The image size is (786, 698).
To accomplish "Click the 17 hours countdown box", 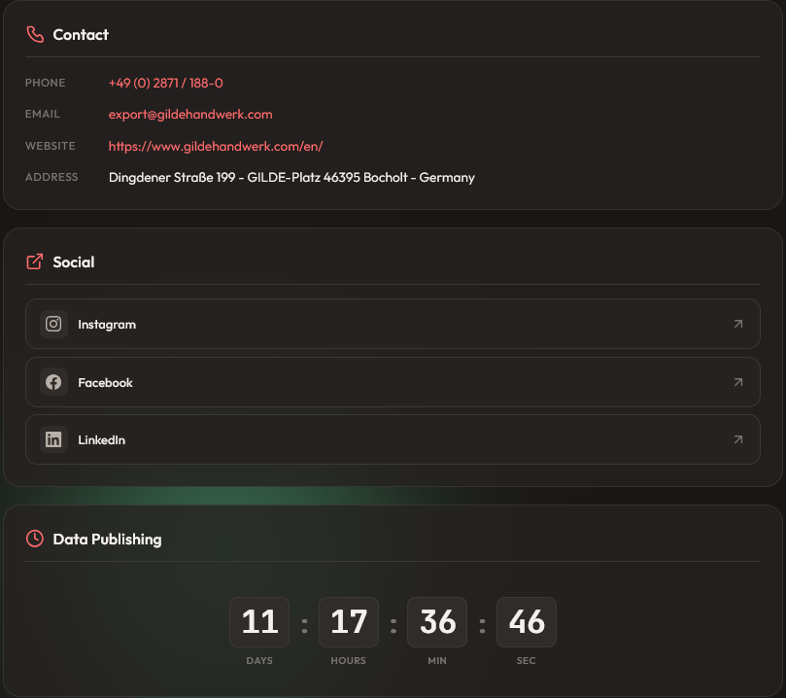I will (x=349, y=622).
